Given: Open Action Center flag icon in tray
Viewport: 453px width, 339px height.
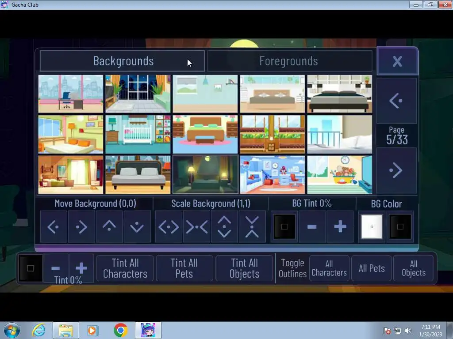Looking at the screenshot, I should 387,331.
